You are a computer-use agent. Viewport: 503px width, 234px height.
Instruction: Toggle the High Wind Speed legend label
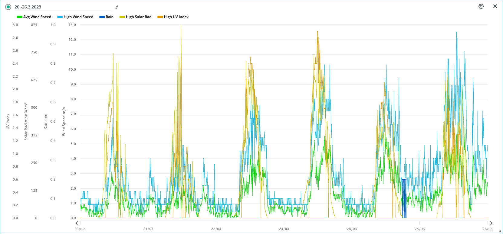click(78, 17)
